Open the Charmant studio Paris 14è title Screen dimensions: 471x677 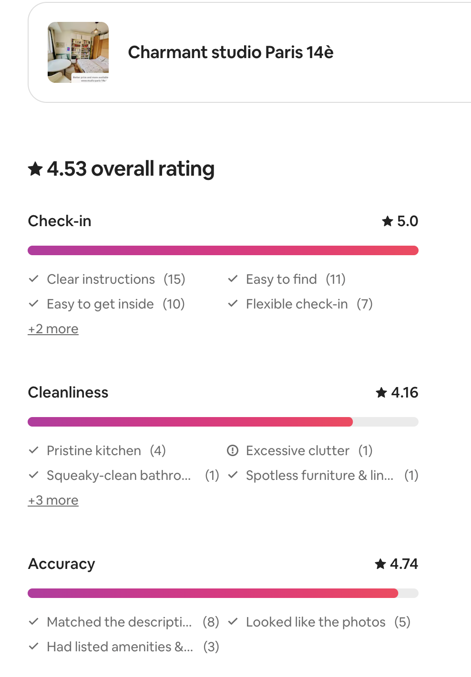coord(231,52)
